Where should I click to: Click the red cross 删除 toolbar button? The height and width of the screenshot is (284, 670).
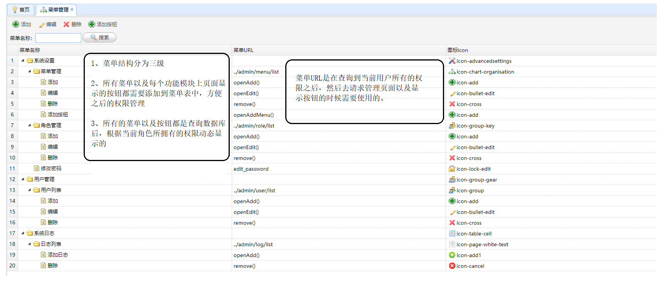72,24
